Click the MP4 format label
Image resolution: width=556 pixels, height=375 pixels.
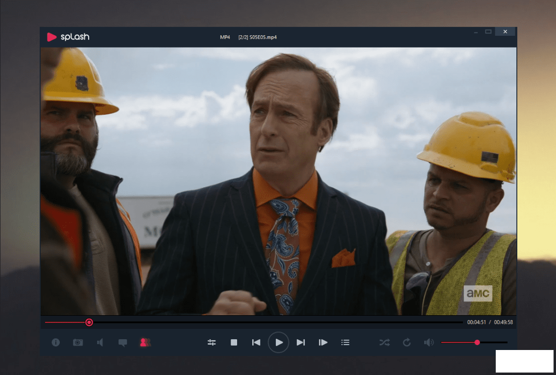click(225, 37)
